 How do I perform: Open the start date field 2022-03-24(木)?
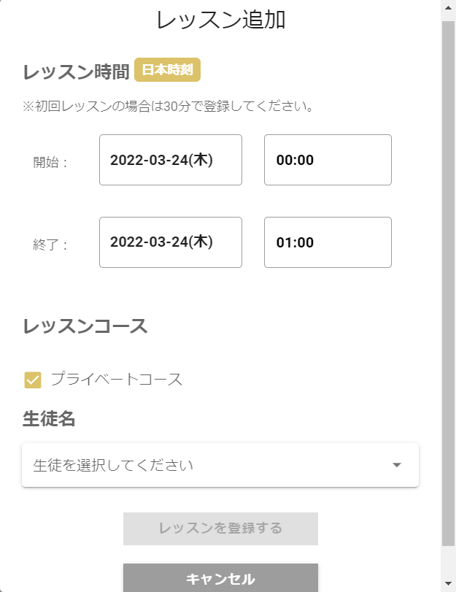coord(171,160)
